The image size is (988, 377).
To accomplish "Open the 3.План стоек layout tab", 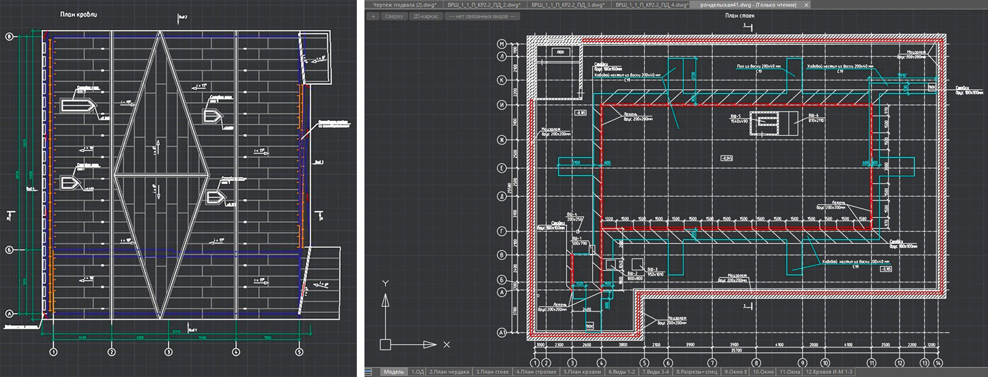I will (492, 372).
